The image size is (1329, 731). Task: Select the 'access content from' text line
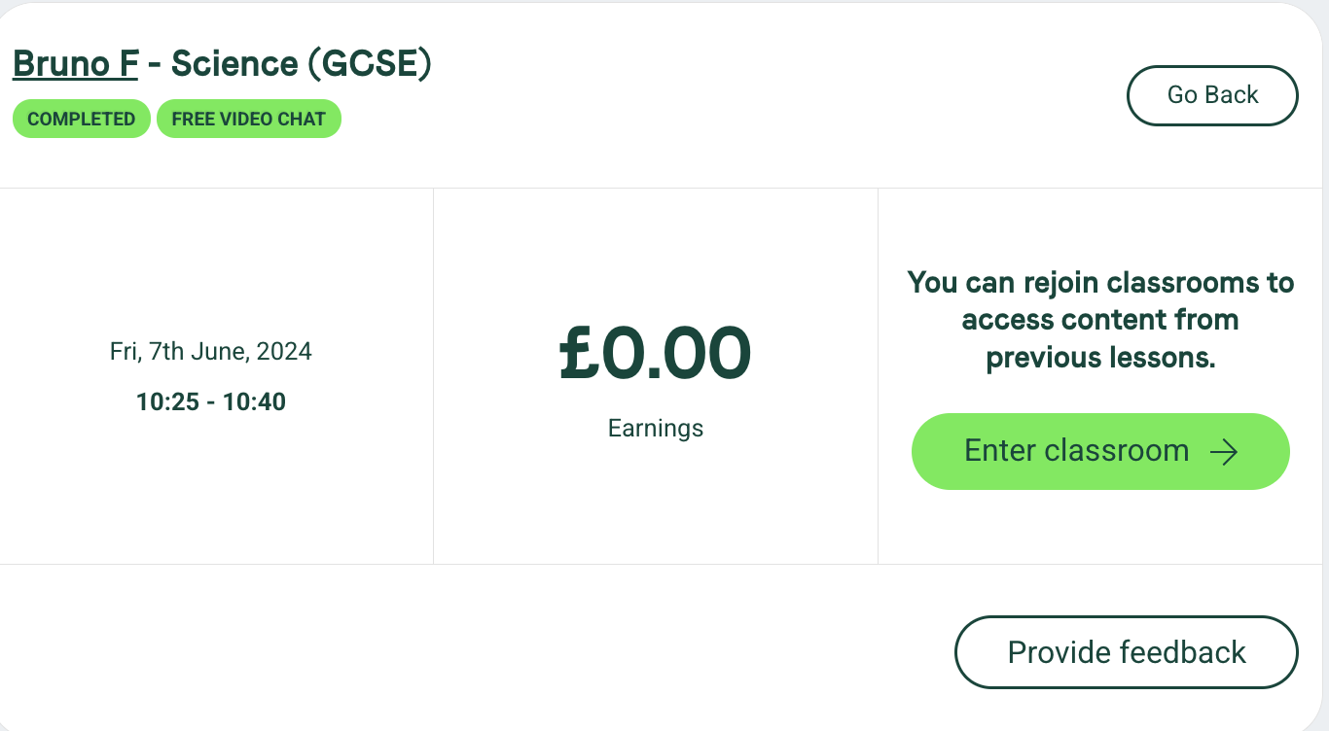point(1100,320)
